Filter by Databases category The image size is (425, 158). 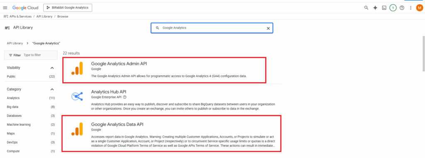pyautogui.click(x=14, y=116)
